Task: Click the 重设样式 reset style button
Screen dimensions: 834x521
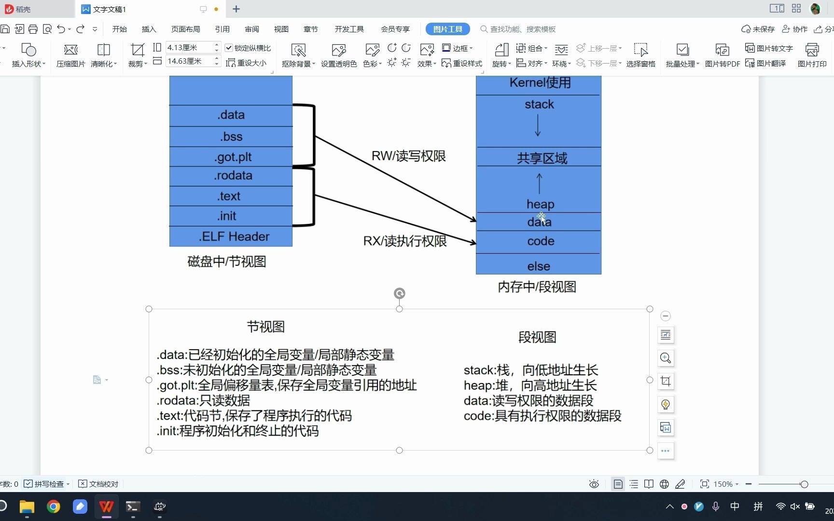Action: tap(462, 63)
